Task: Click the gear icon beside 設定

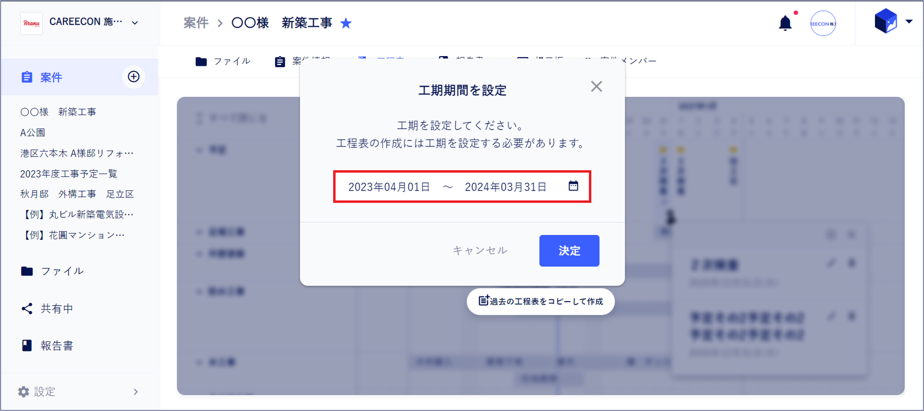Action: tap(24, 391)
